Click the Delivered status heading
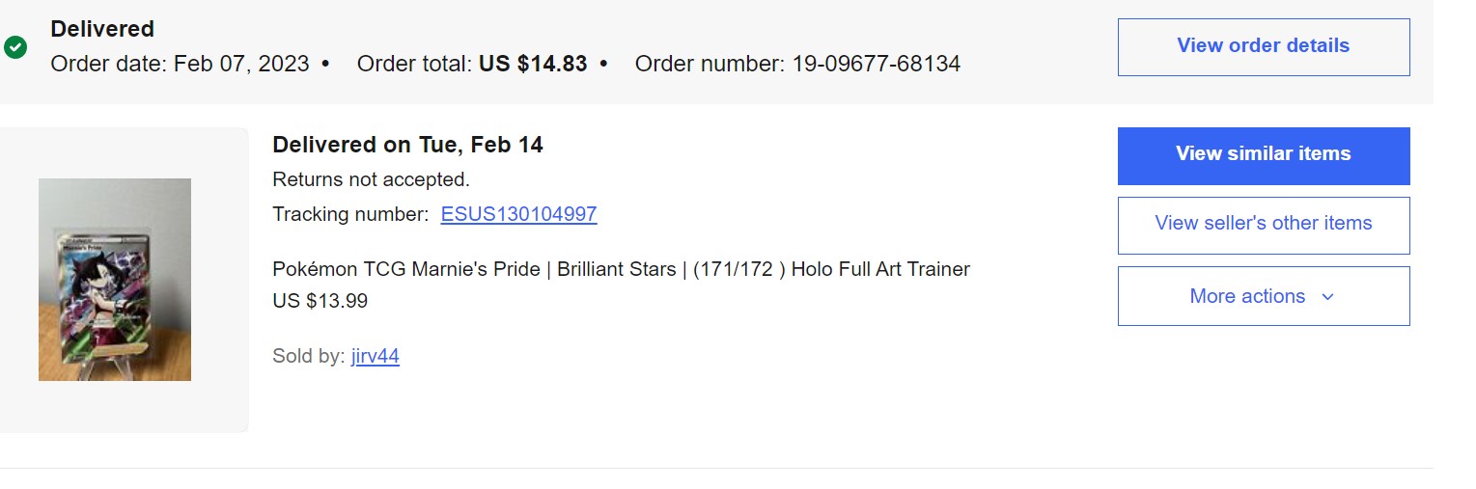This screenshot has height=489, width=1476. 102,29
